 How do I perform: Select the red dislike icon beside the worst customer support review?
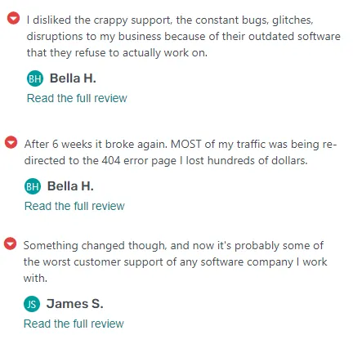point(11,243)
